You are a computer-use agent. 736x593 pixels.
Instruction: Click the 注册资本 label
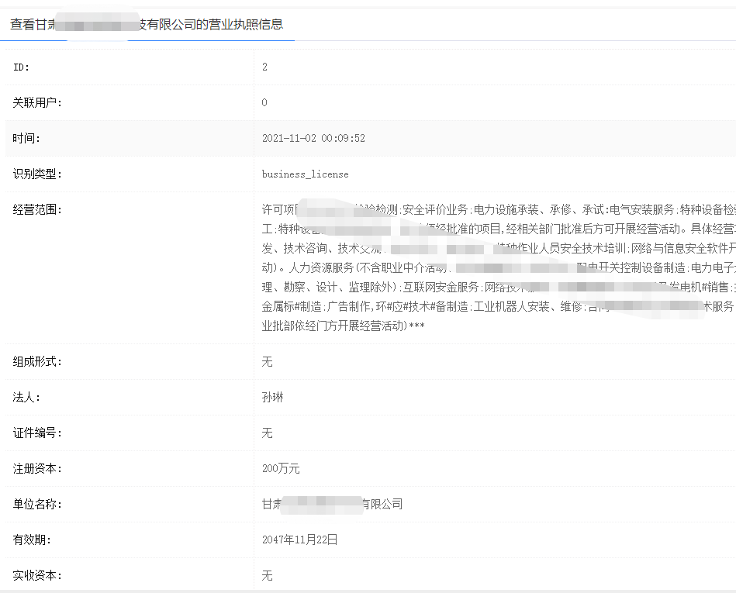[37, 469]
